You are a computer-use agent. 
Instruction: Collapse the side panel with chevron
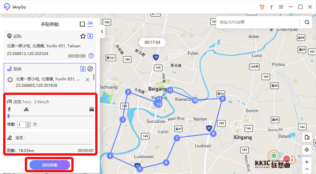tap(102, 31)
